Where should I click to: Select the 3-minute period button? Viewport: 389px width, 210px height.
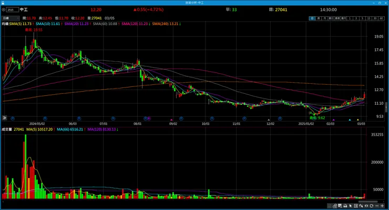[x=356, y=18]
